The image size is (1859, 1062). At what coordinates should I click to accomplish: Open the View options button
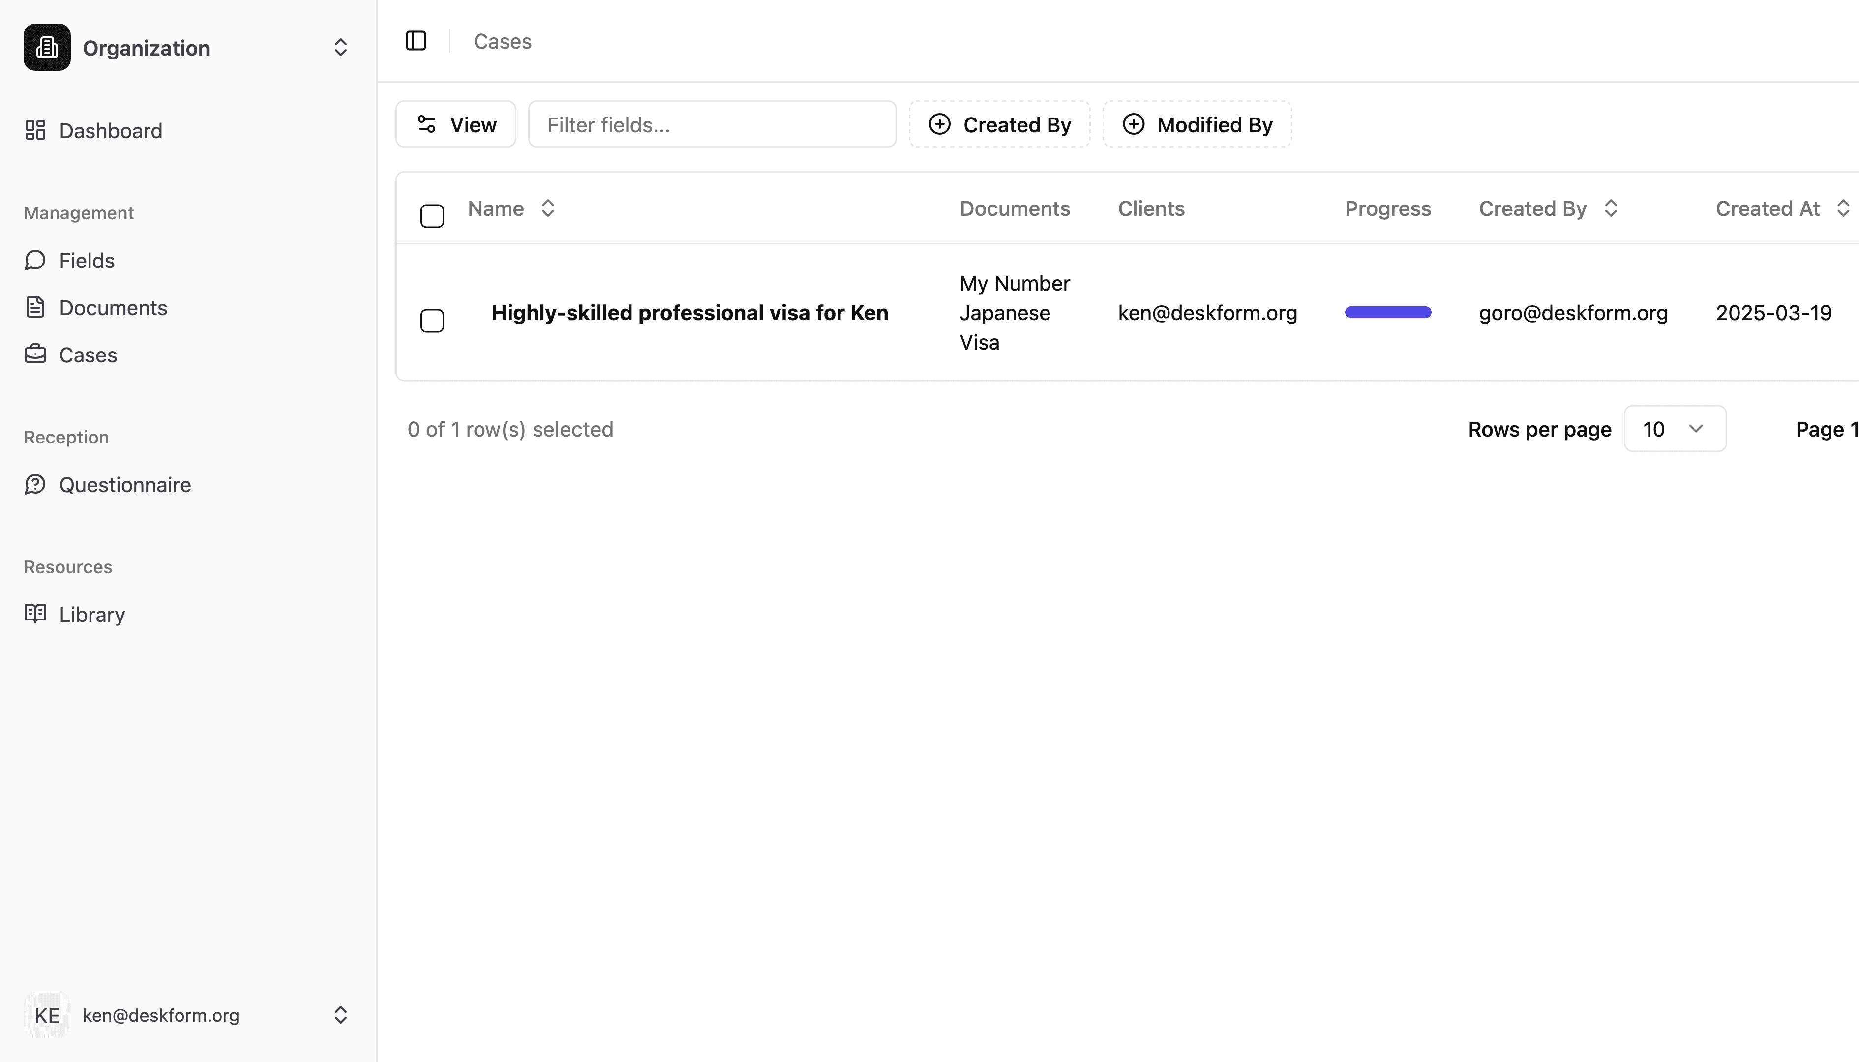(456, 125)
